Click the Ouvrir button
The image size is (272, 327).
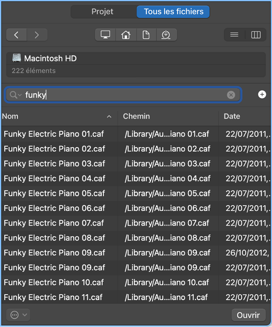(x=248, y=315)
